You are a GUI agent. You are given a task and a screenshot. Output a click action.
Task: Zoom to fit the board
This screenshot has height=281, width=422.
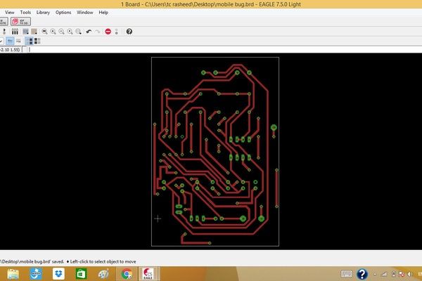coord(44,32)
